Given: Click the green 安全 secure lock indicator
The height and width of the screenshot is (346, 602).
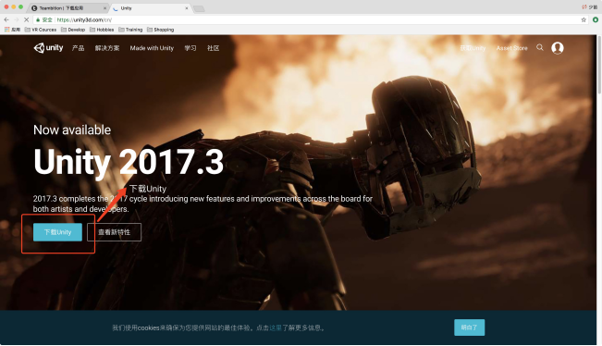Looking at the screenshot, I should [x=44, y=19].
